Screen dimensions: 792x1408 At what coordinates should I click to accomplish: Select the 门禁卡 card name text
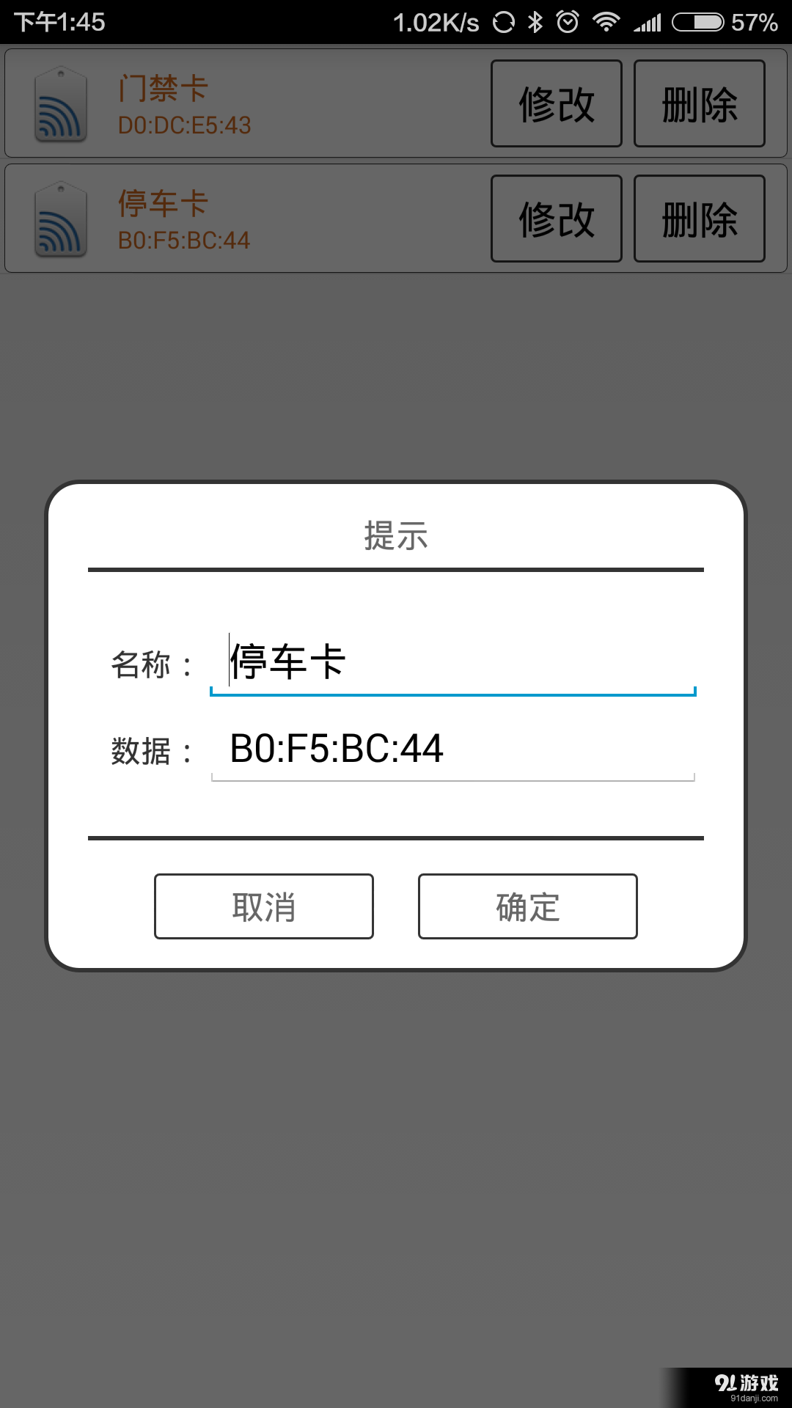[x=164, y=89]
